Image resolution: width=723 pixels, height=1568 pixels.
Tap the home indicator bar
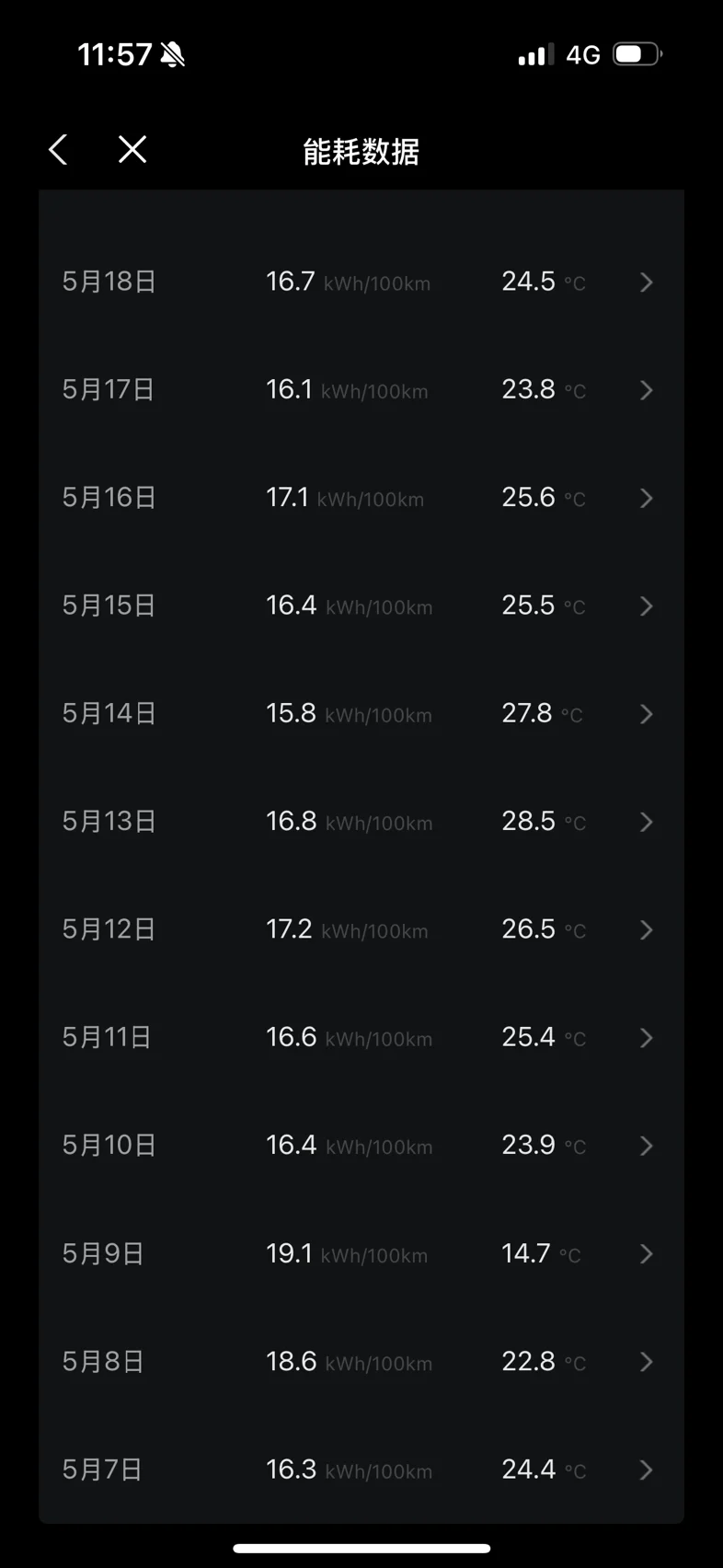click(361, 1548)
